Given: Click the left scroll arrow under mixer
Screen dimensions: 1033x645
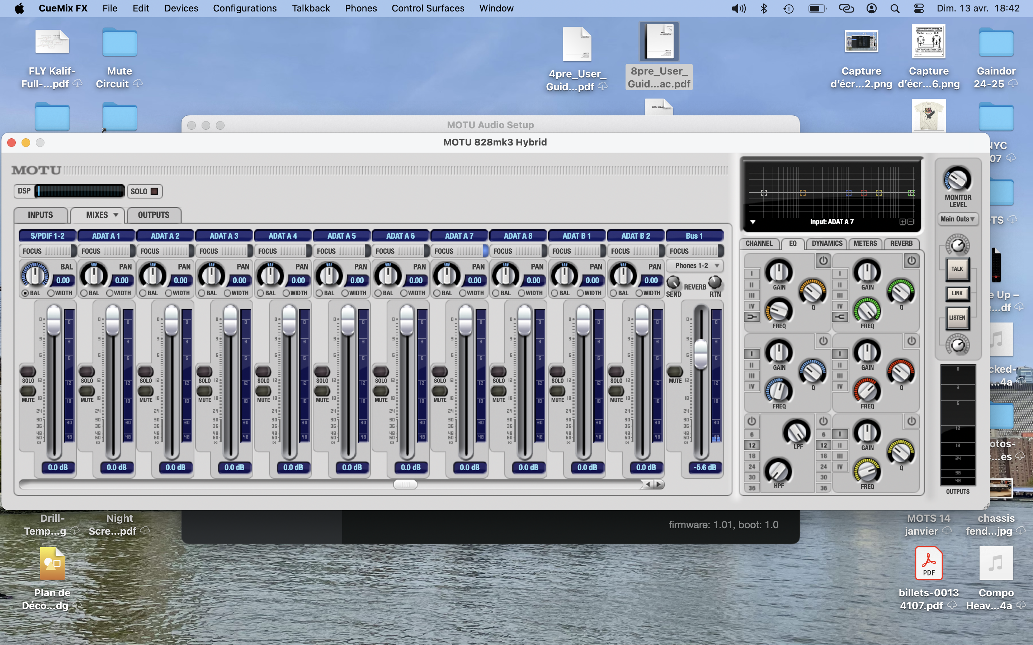Looking at the screenshot, I should pos(648,484).
